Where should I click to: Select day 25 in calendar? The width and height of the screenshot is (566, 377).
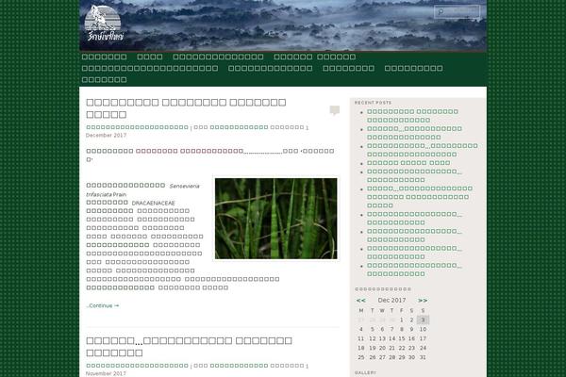361,357
